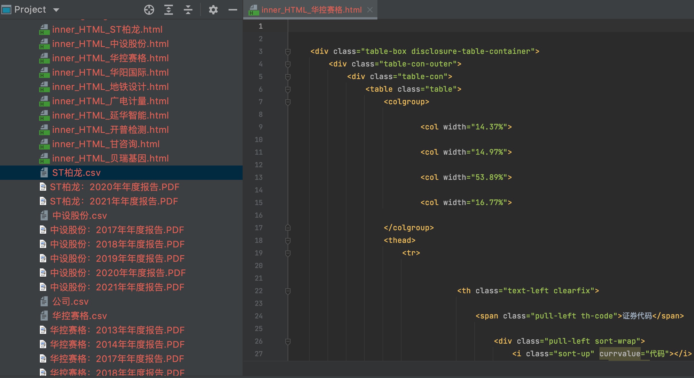
Task: Collapse sort-wrap div fold on line 26
Action: (x=288, y=341)
